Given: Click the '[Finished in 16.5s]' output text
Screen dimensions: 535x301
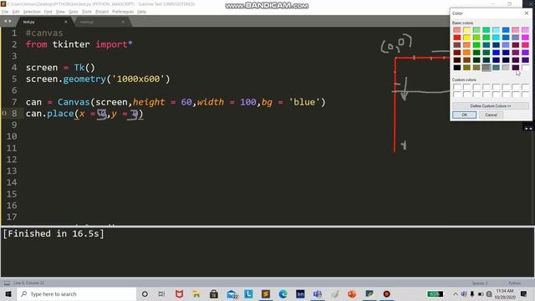Looking at the screenshot, I should 53,234.
